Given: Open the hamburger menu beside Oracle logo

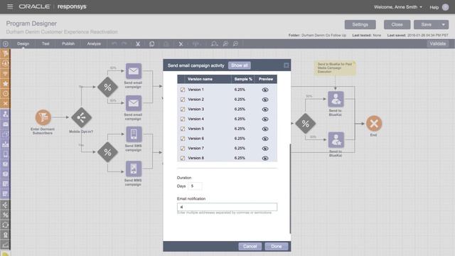Looking at the screenshot, I should pyautogui.click(x=10, y=6).
